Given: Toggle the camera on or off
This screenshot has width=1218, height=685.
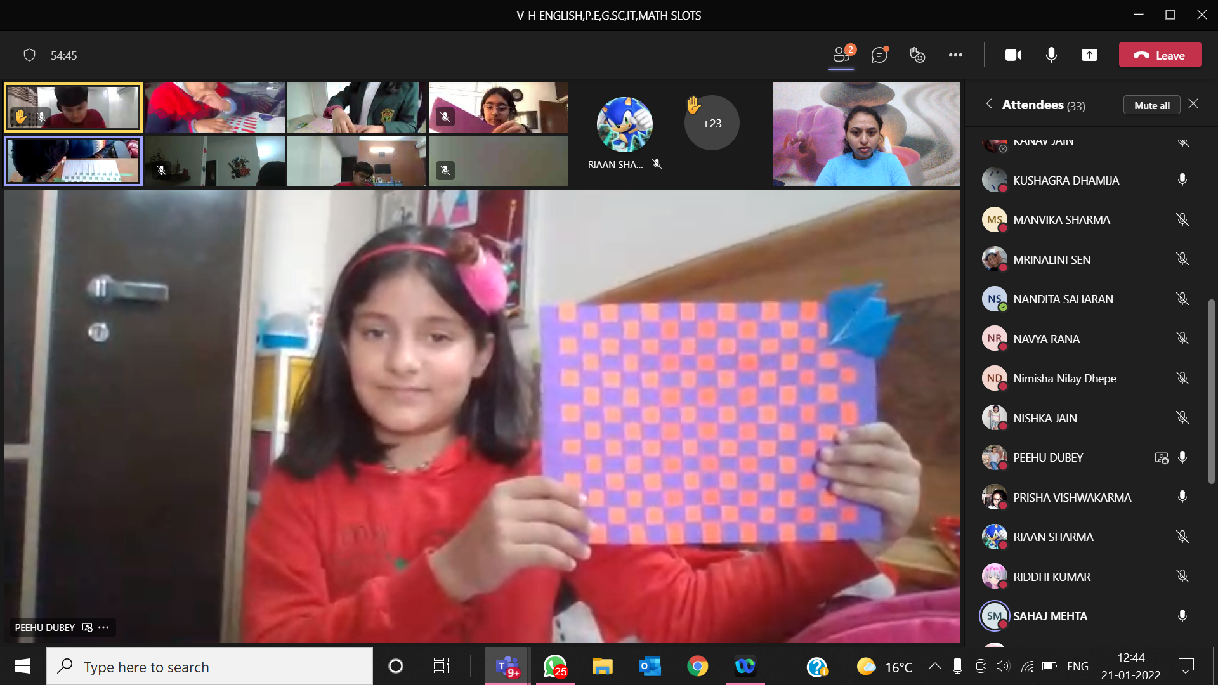Looking at the screenshot, I should pyautogui.click(x=1013, y=55).
